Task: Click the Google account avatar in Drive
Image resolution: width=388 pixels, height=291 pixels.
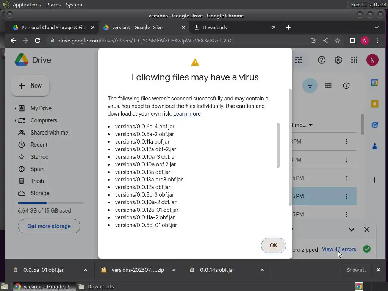Action: pyautogui.click(x=372, y=60)
